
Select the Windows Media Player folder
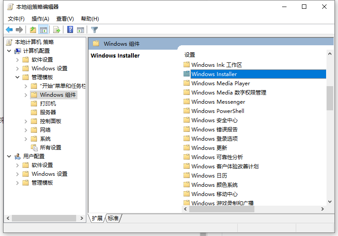coord(220,84)
